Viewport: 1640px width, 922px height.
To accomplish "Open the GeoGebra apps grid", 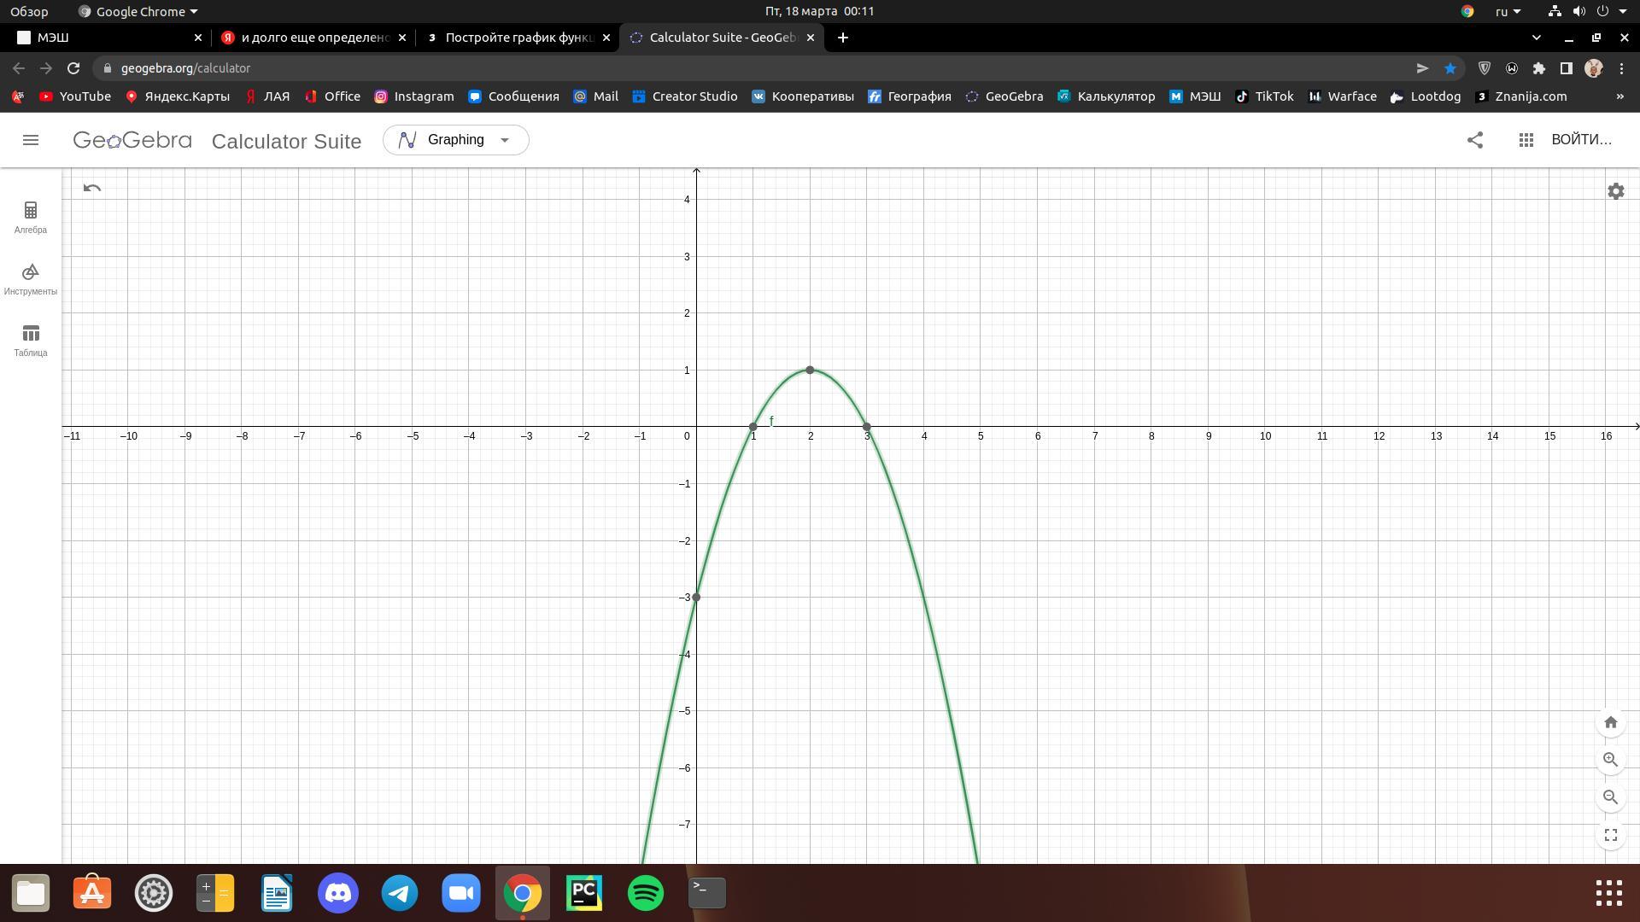I will coord(1526,140).
